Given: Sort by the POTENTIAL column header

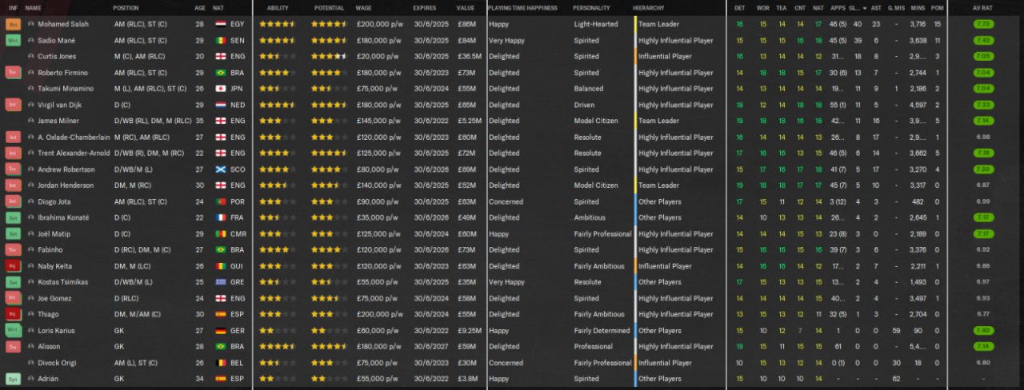Looking at the screenshot, I should click(x=329, y=7).
